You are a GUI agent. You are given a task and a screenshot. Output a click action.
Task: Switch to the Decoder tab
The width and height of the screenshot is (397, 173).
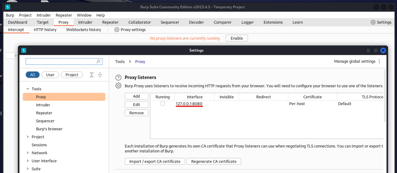pos(197,22)
